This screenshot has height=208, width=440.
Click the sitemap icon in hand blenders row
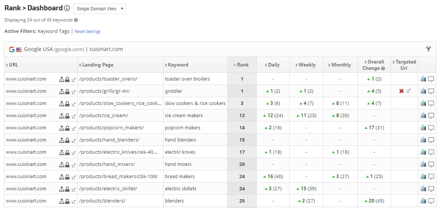click(62, 140)
